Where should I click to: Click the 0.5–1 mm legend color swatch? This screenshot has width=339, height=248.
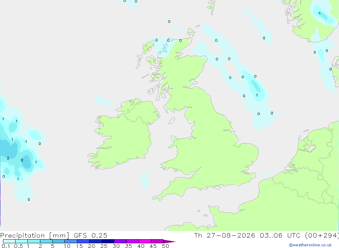[x=21, y=241]
